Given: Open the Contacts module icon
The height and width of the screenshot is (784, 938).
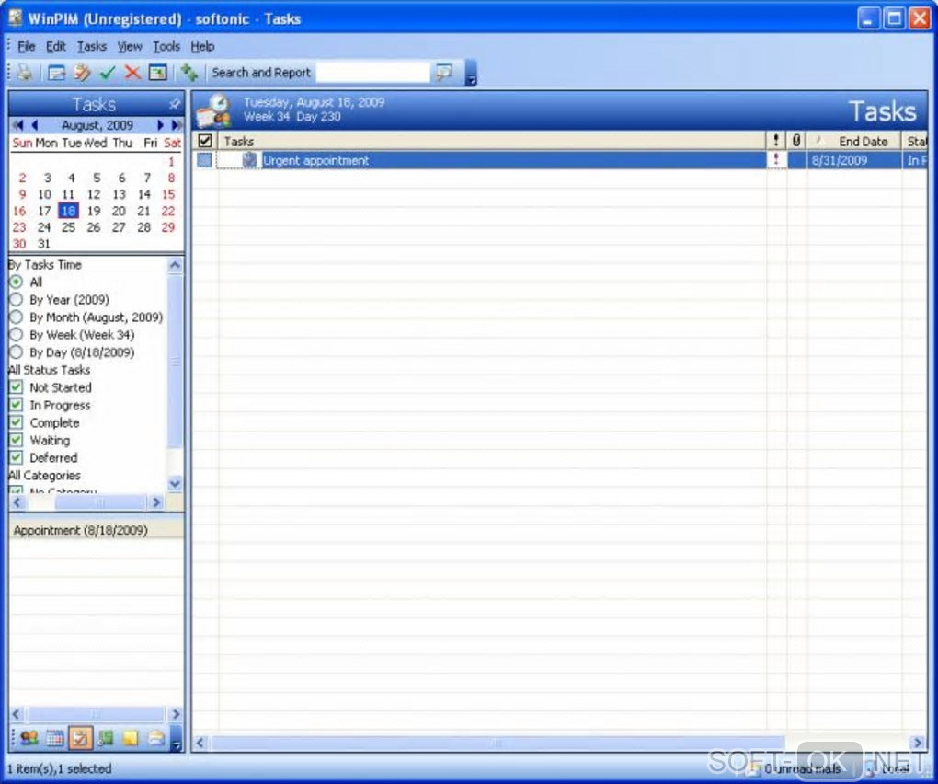Looking at the screenshot, I should tap(29, 738).
